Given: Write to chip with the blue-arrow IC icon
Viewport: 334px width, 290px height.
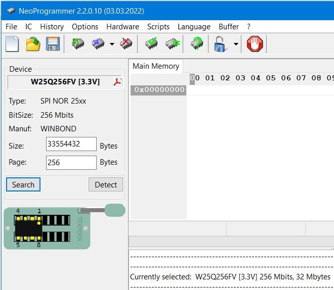Looking at the screenshot, I should click(x=98, y=43).
